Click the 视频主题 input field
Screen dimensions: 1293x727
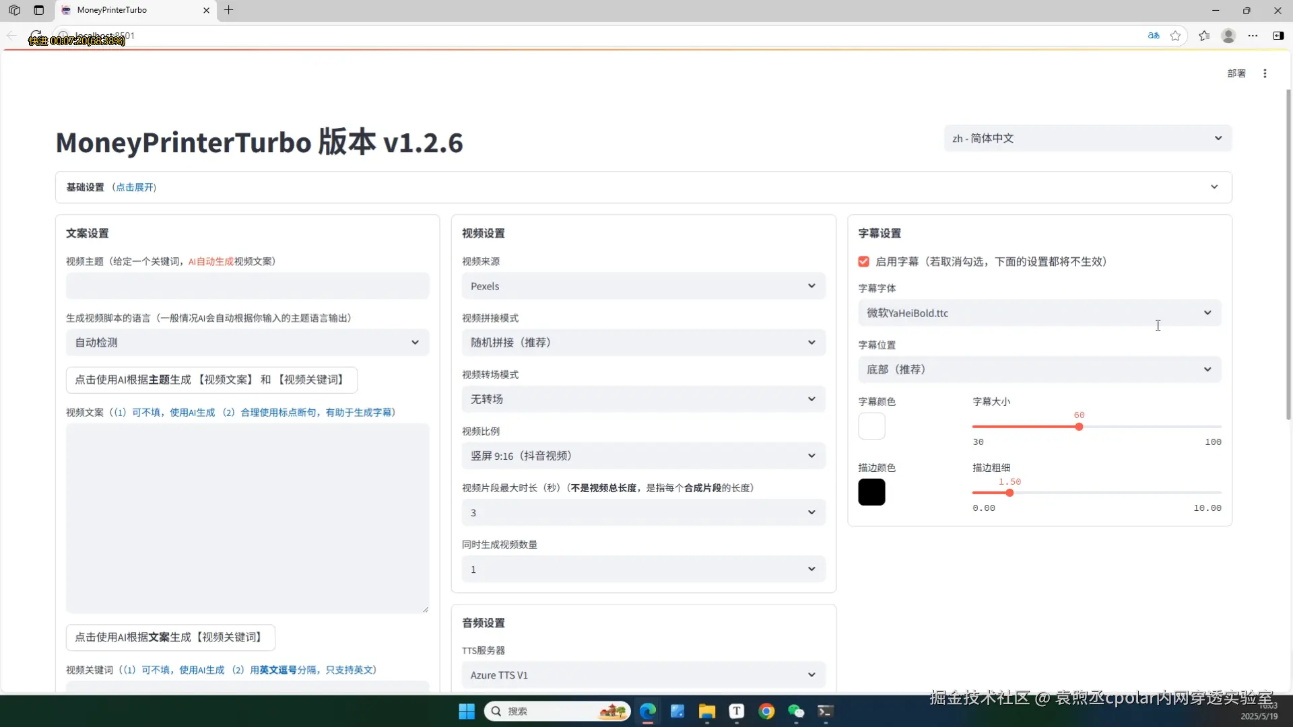[x=247, y=286]
